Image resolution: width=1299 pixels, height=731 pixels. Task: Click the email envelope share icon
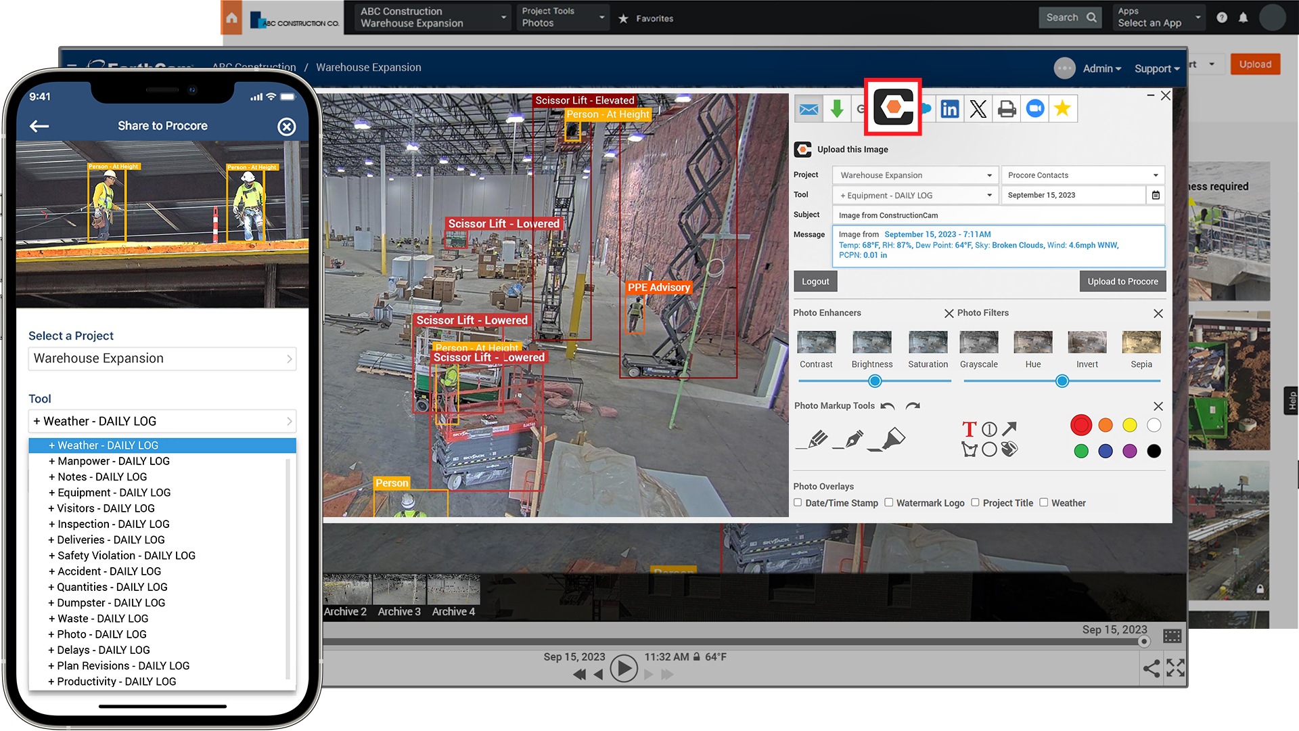pyautogui.click(x=808, y=109)
